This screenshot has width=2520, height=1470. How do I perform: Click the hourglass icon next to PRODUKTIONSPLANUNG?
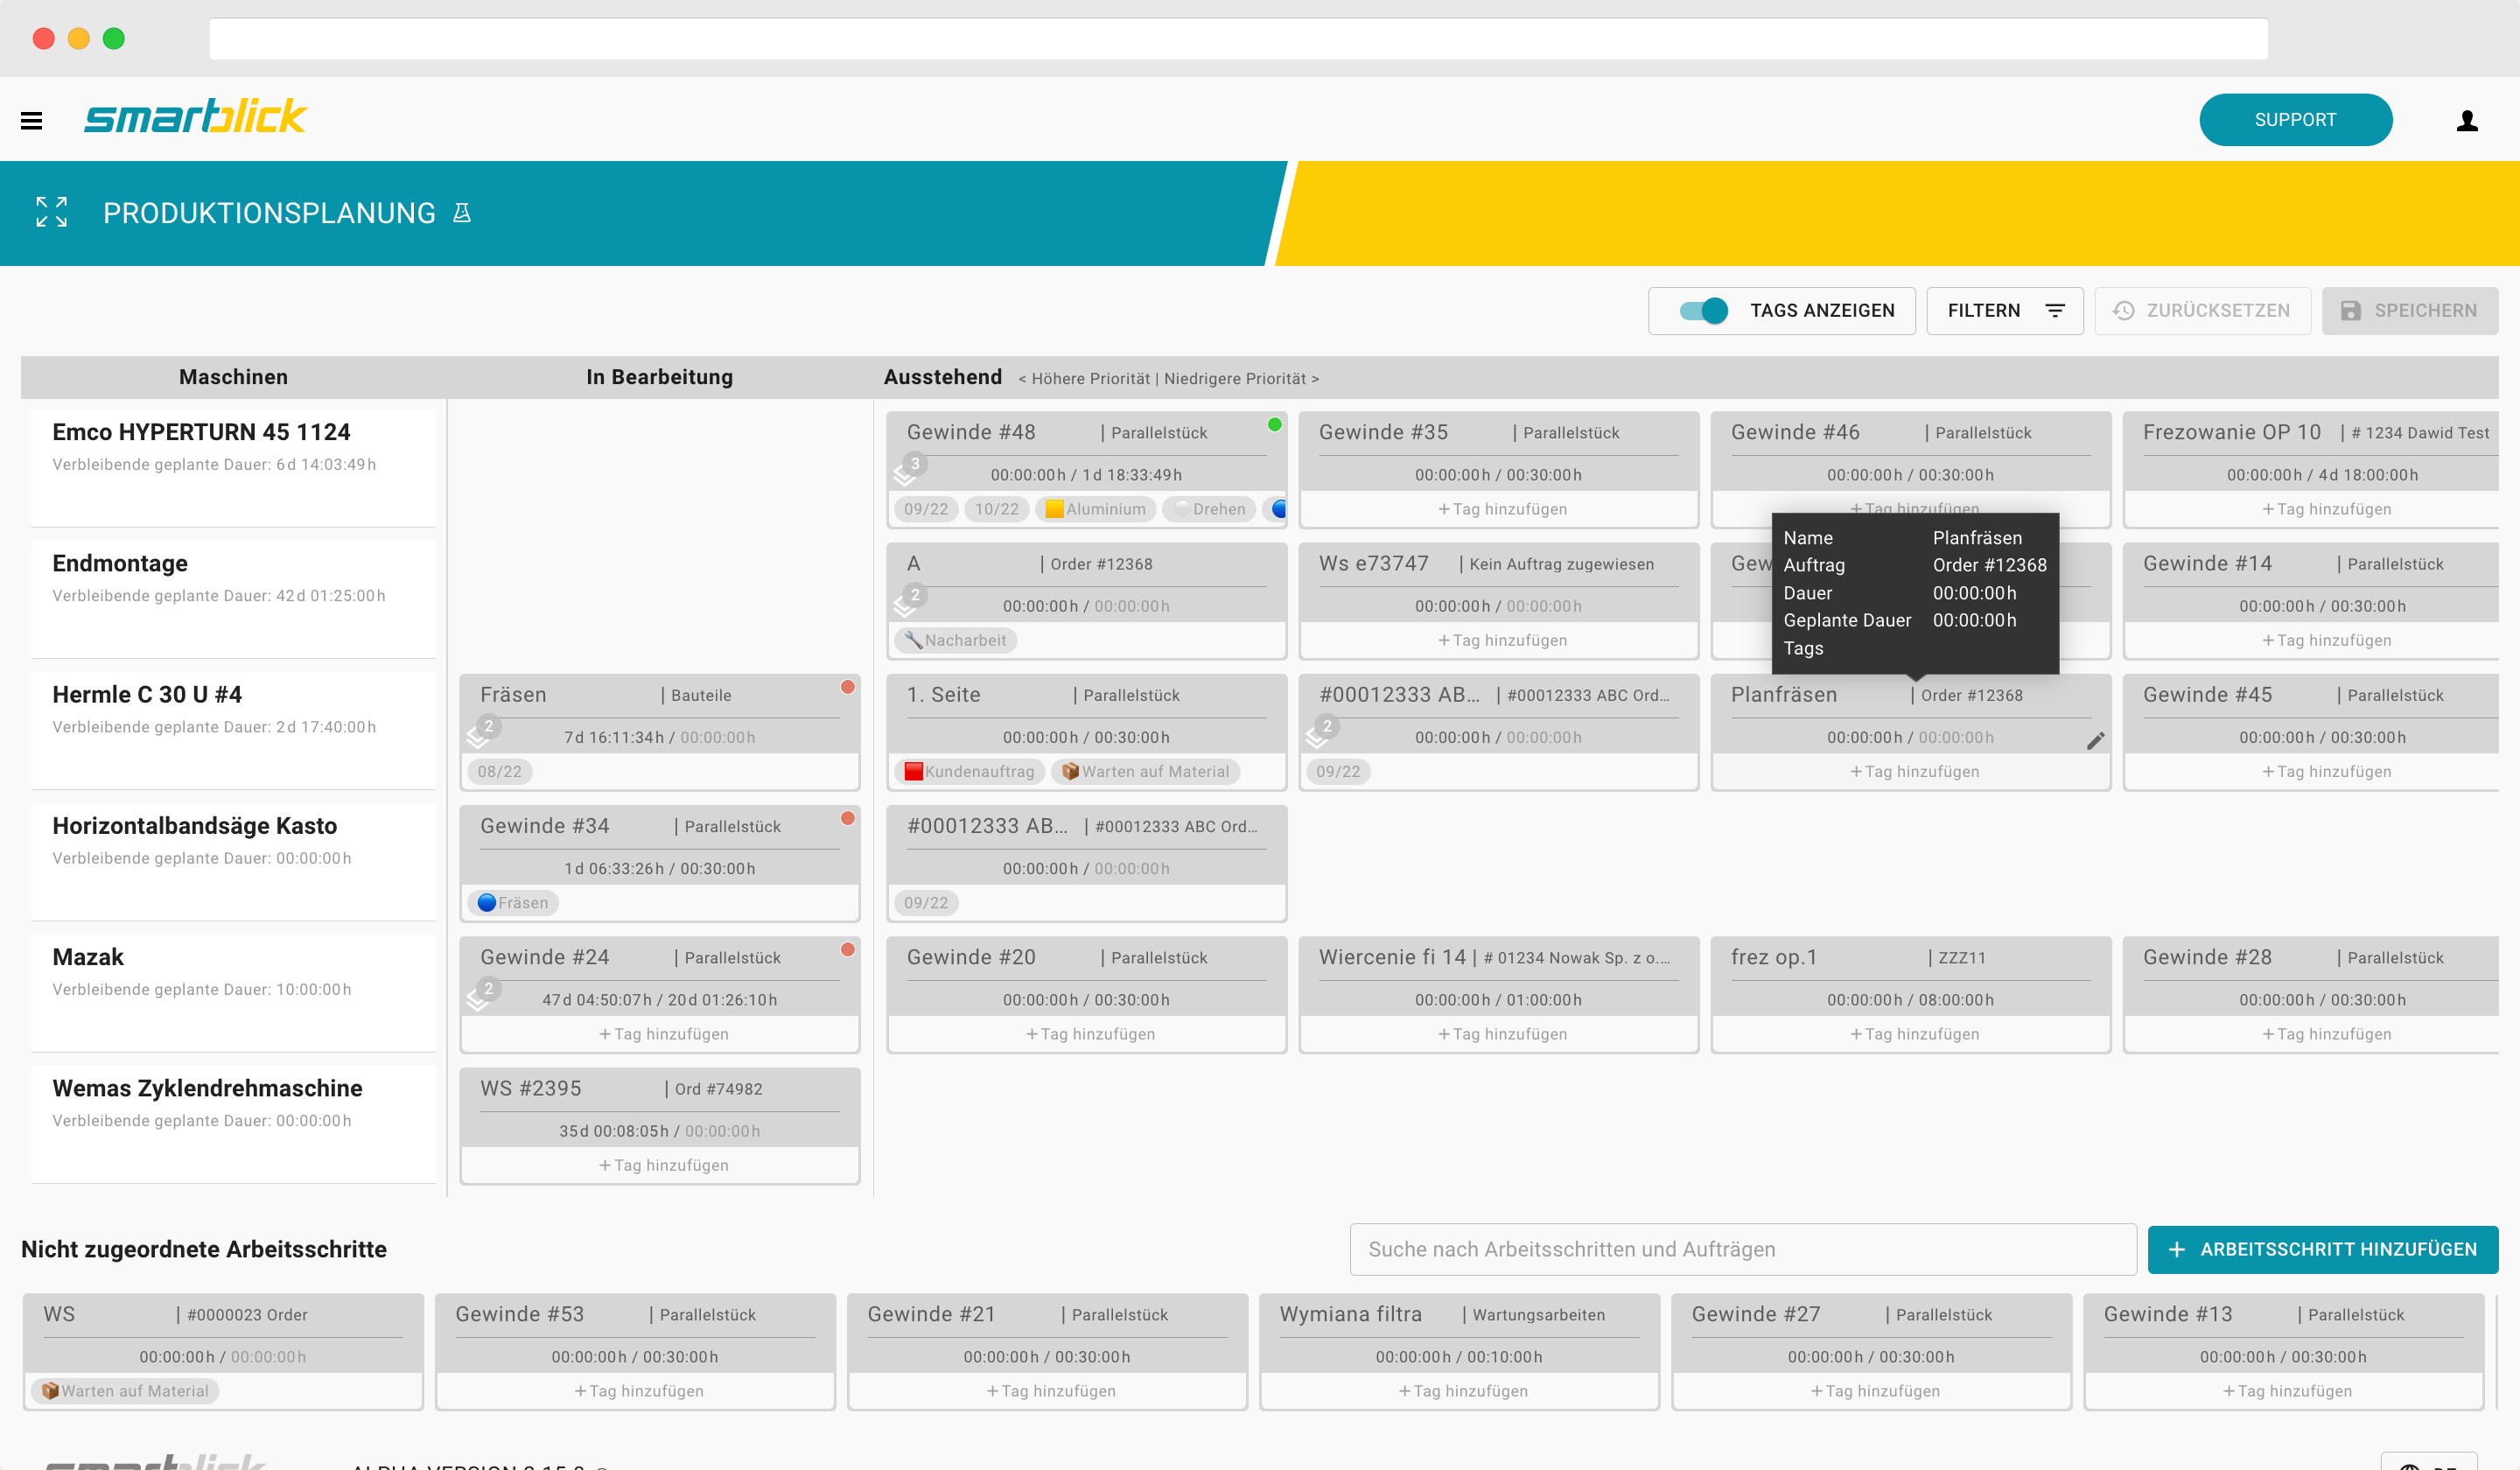point(460,212)
